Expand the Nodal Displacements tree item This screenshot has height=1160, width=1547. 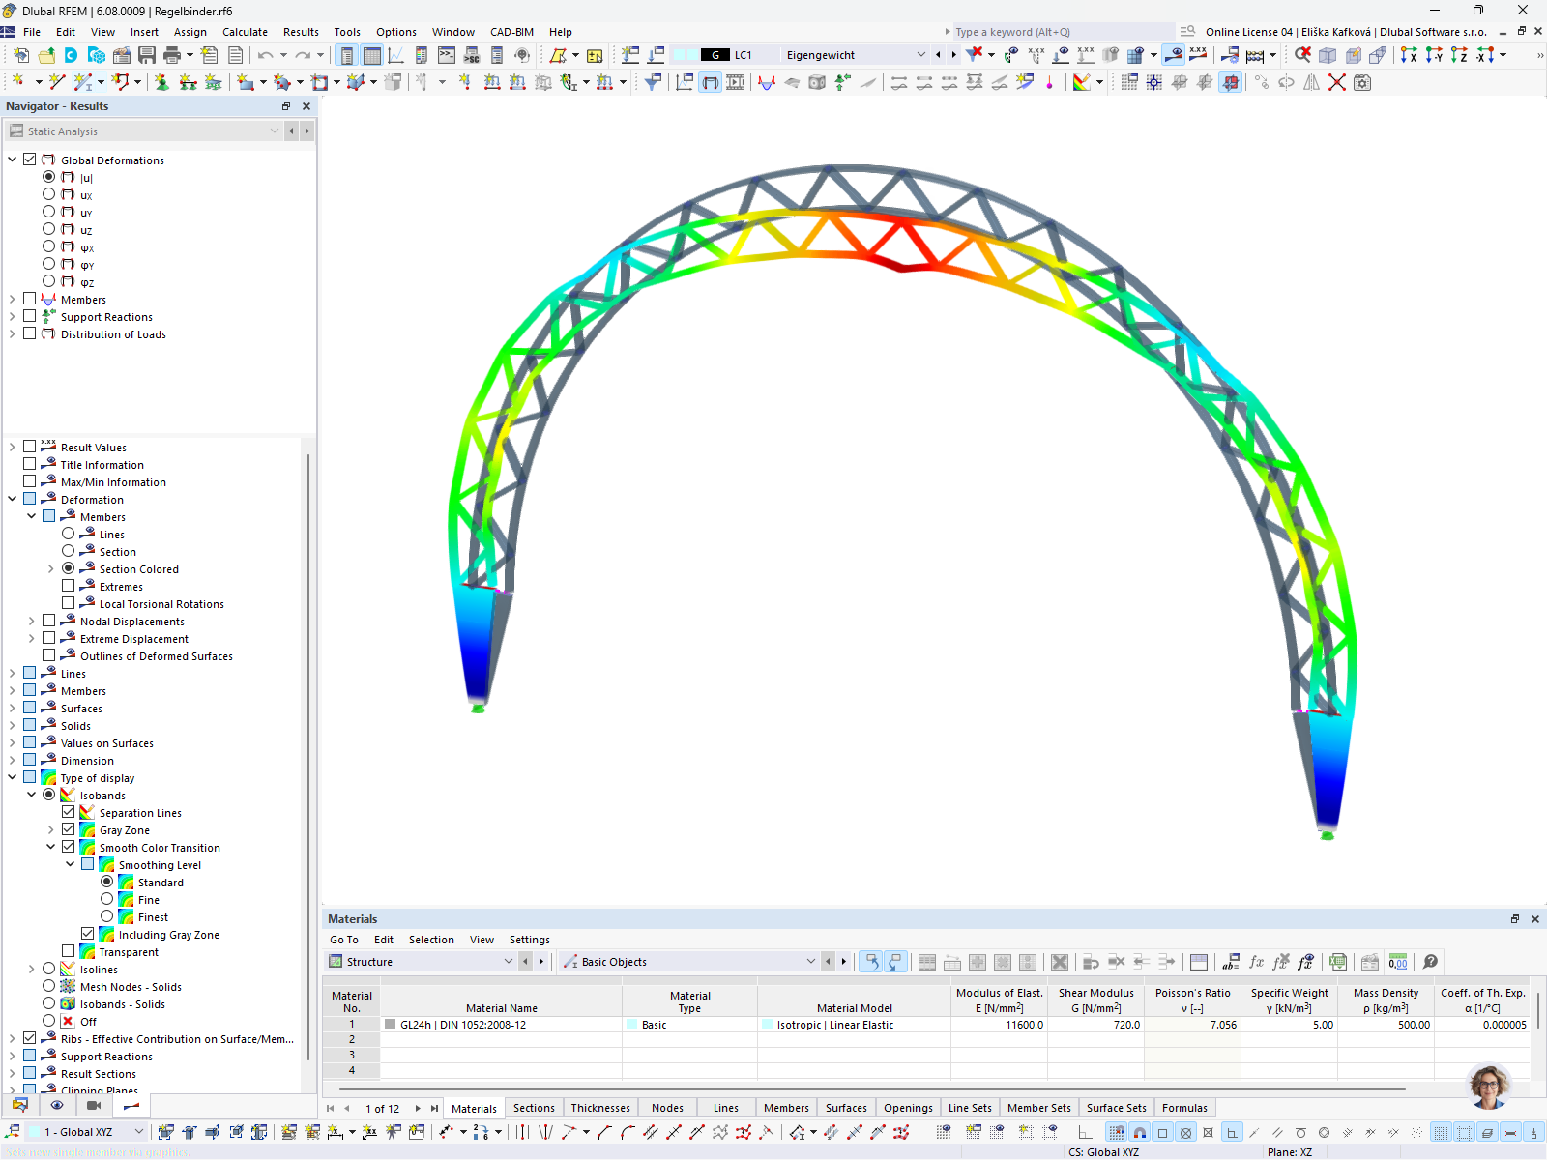[31, 621]
